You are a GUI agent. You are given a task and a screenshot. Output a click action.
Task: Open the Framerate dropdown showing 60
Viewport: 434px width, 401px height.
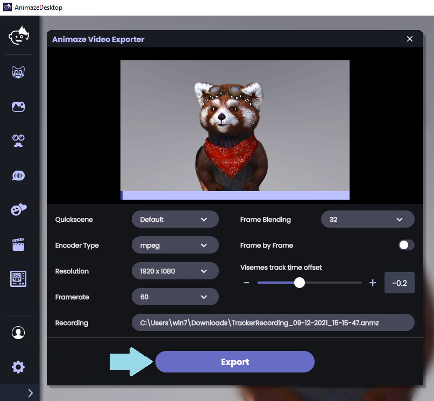point(175,297)
